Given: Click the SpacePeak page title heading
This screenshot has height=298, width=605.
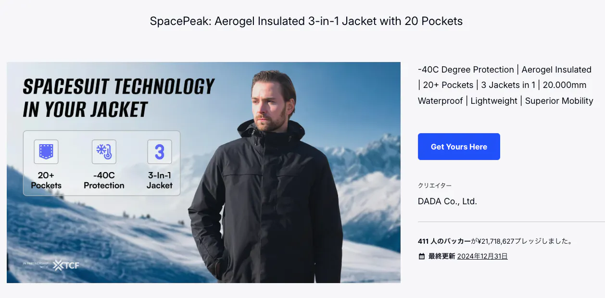Looking at the screenshot, I should pyautogui.click(x=306, y=21).
